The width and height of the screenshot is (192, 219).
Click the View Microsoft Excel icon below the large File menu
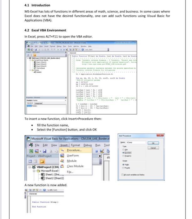[31, 151]
